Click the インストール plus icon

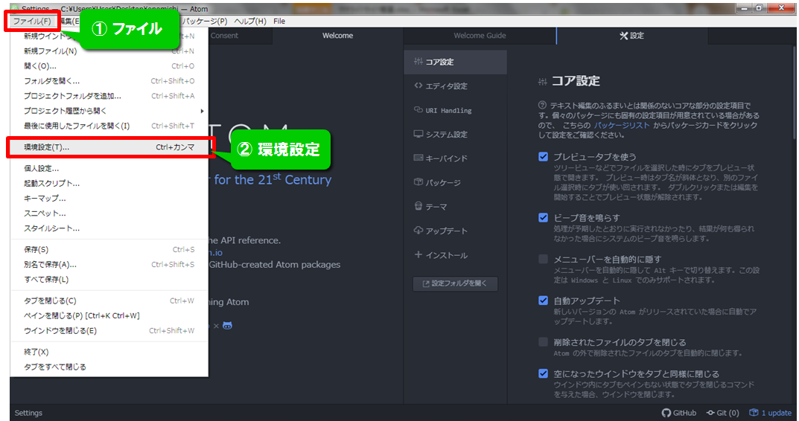tap(418, 254)
